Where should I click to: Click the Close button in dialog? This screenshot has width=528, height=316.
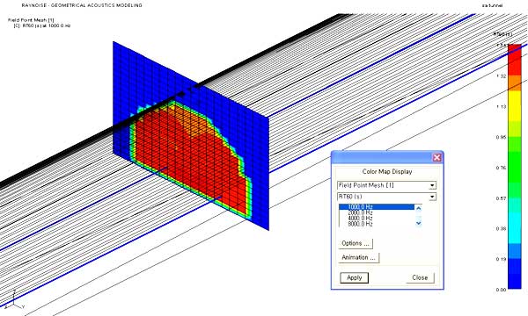(420, 277)
